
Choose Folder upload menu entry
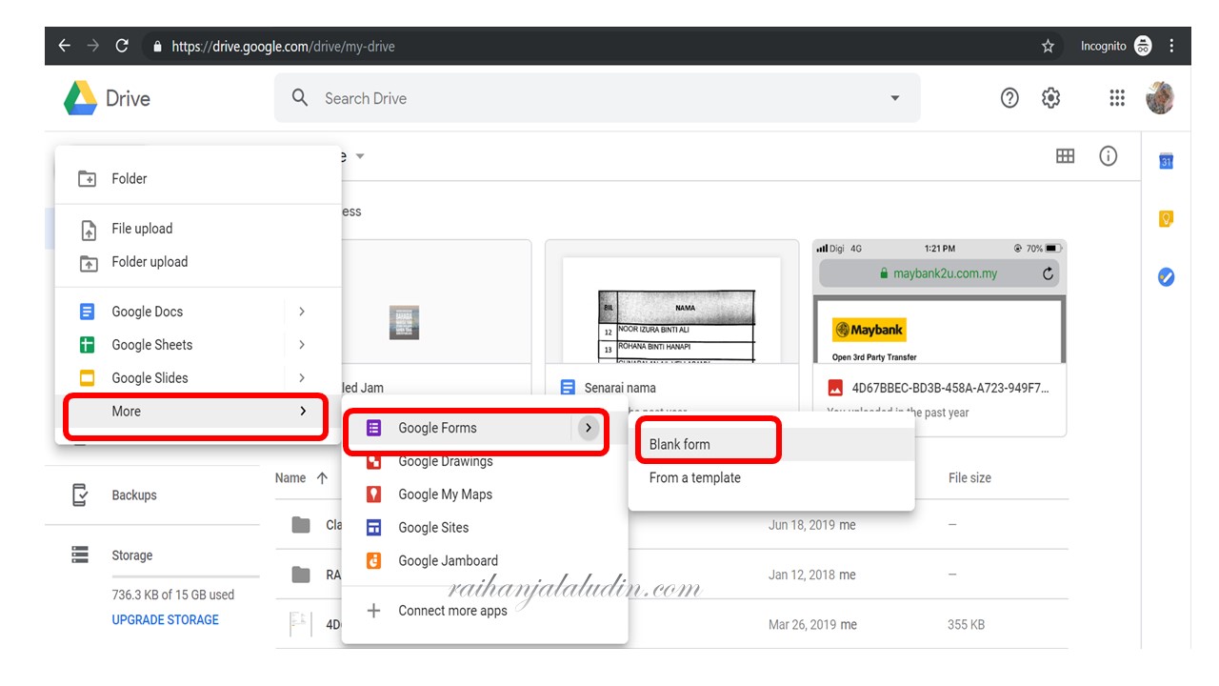coord(198,262)
